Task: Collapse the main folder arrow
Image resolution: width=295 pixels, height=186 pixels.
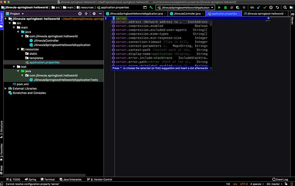Action: tap(14, 27)
